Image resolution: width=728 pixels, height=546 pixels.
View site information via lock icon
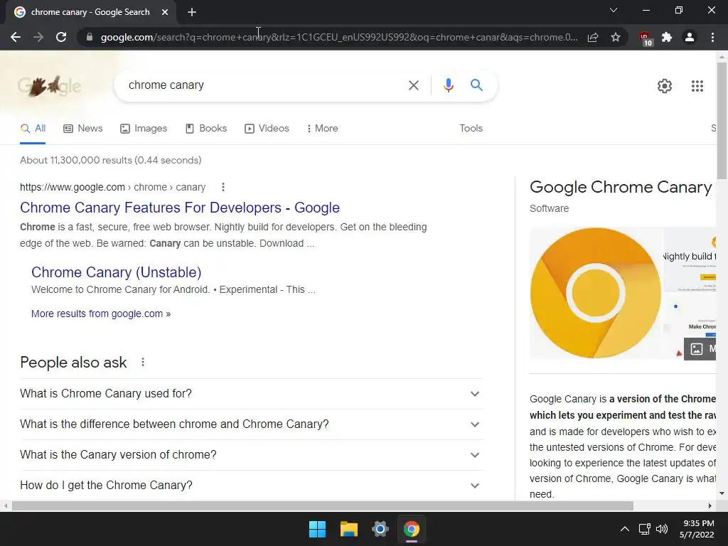pyautogui.click(x=90, y=37)
